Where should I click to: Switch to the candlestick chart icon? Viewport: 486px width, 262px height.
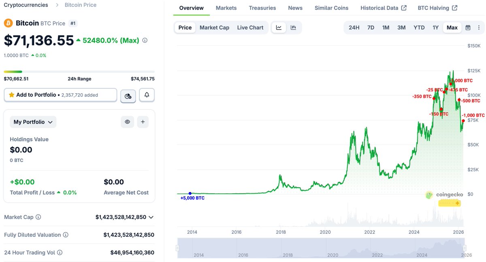[x=293, y=27]
